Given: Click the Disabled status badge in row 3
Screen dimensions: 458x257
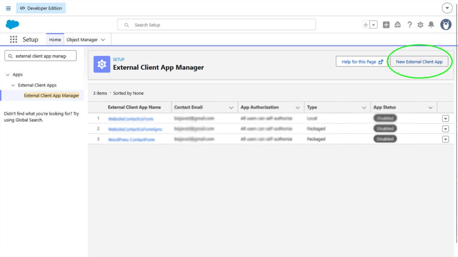Looking at the screenshot, I should tap(385, 139).
